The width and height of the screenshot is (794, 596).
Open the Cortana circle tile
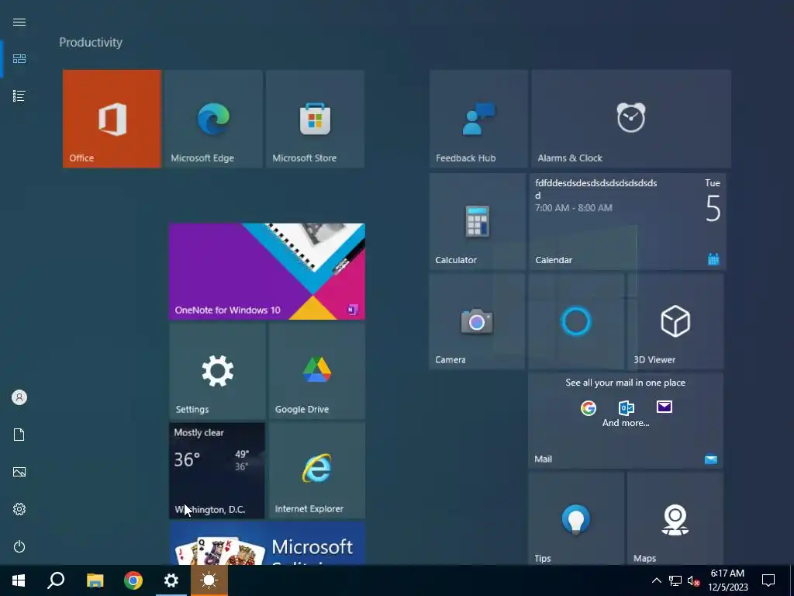576,321
